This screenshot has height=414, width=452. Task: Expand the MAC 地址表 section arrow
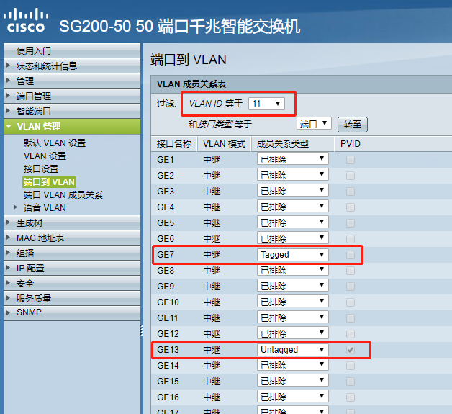click(x=9, y=238)
